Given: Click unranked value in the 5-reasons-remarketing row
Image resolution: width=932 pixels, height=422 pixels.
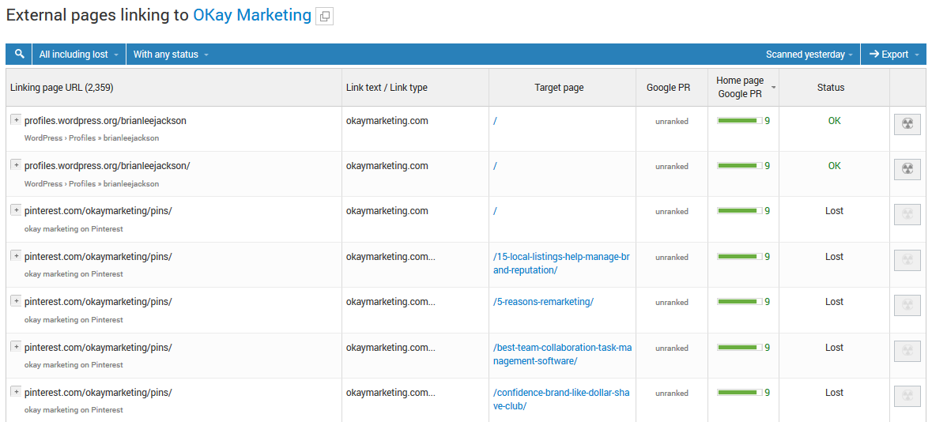Looking at the screenshot, I should [672, 302].
